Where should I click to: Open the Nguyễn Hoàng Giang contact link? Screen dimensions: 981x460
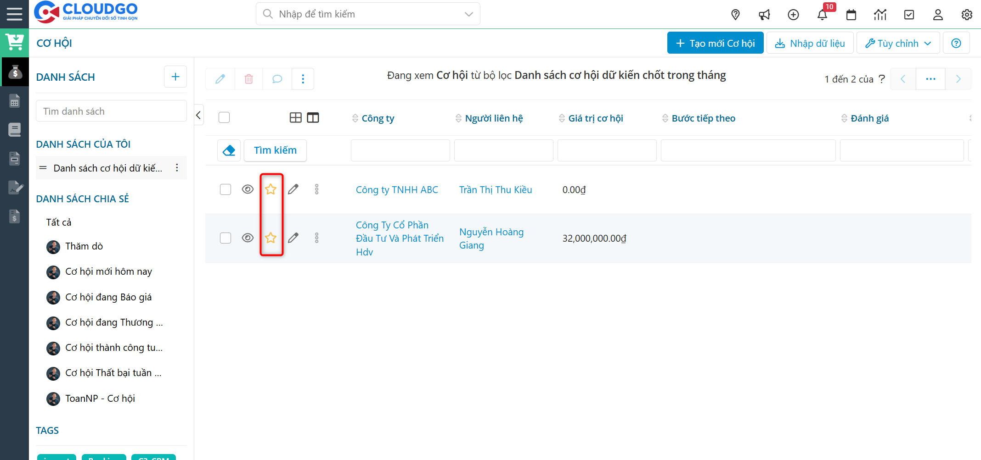(x=491, y=238)
